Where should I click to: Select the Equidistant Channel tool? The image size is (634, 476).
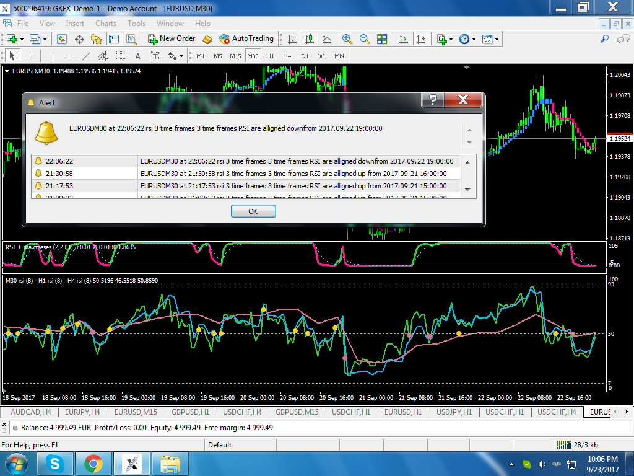(x=103, y=56)
